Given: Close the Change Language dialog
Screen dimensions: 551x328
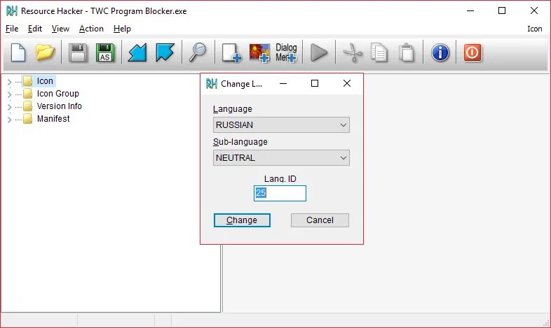Looking at the screenshot, I should [x=347, y=83].
